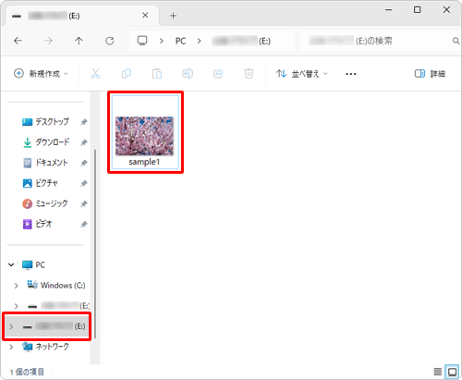The width and height of the screenshot is (462, 380).
Task: Click the pin icon beside ドキュメント
Action: [x=83, y=163]
